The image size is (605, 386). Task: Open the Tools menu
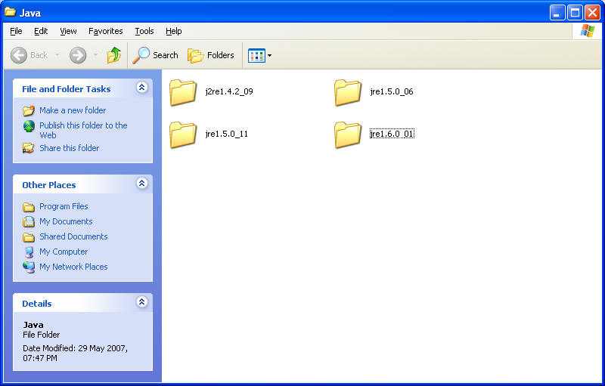coord(144,31)
